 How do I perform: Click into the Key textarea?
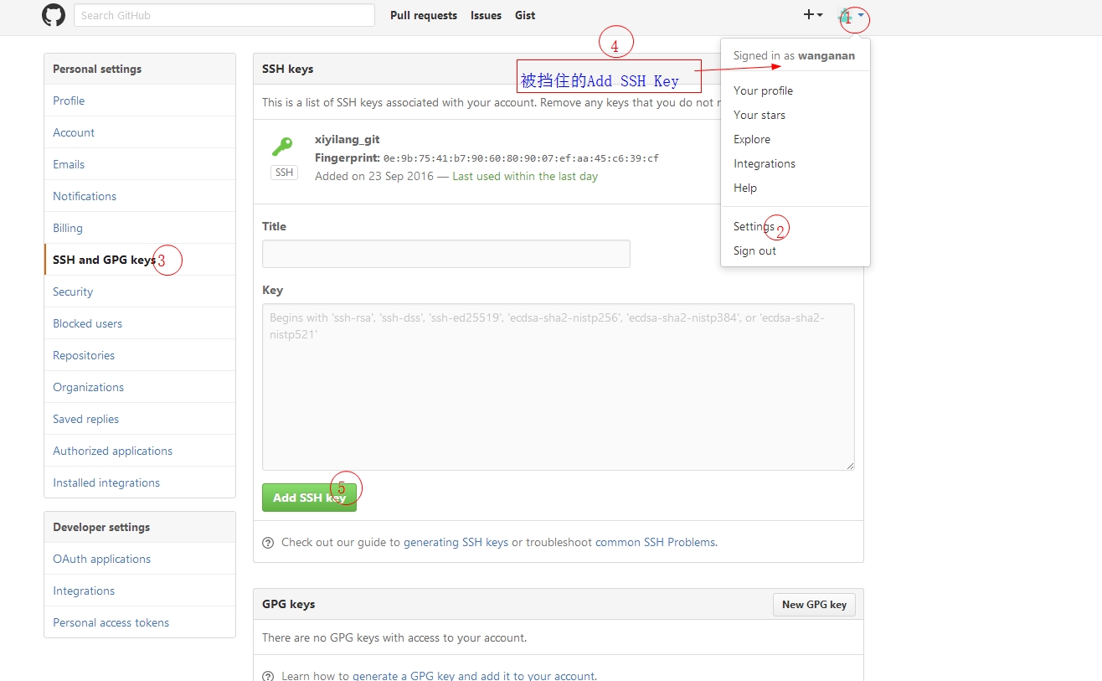point(559,387)
